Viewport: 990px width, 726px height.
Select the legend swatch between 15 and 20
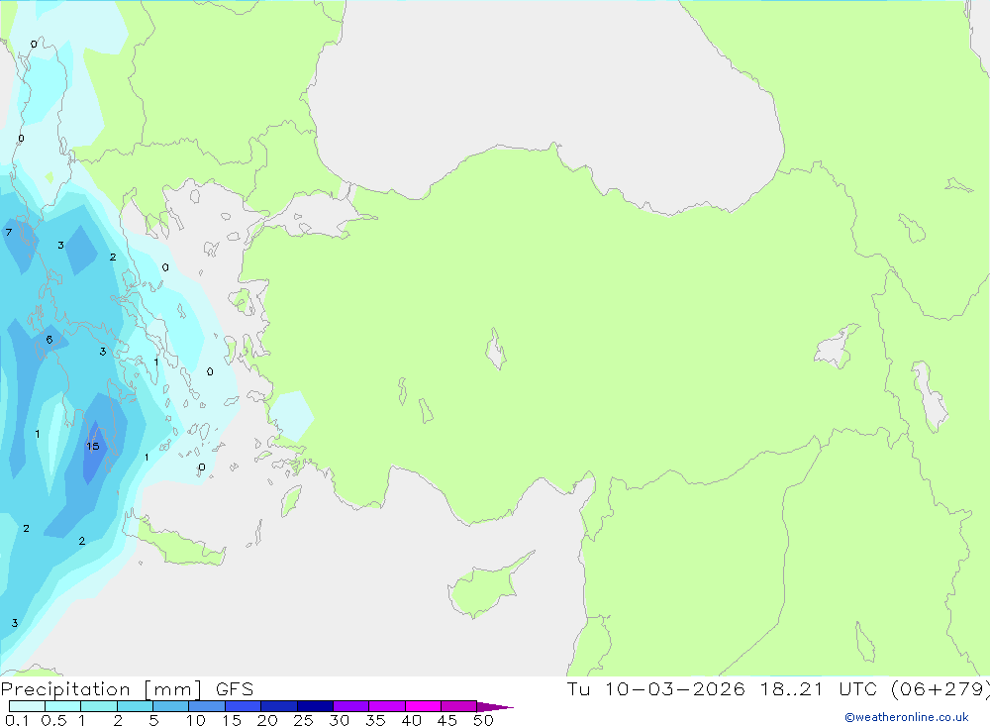243,706
